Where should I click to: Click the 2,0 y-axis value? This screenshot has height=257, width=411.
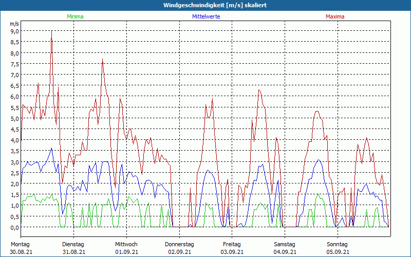15,184
